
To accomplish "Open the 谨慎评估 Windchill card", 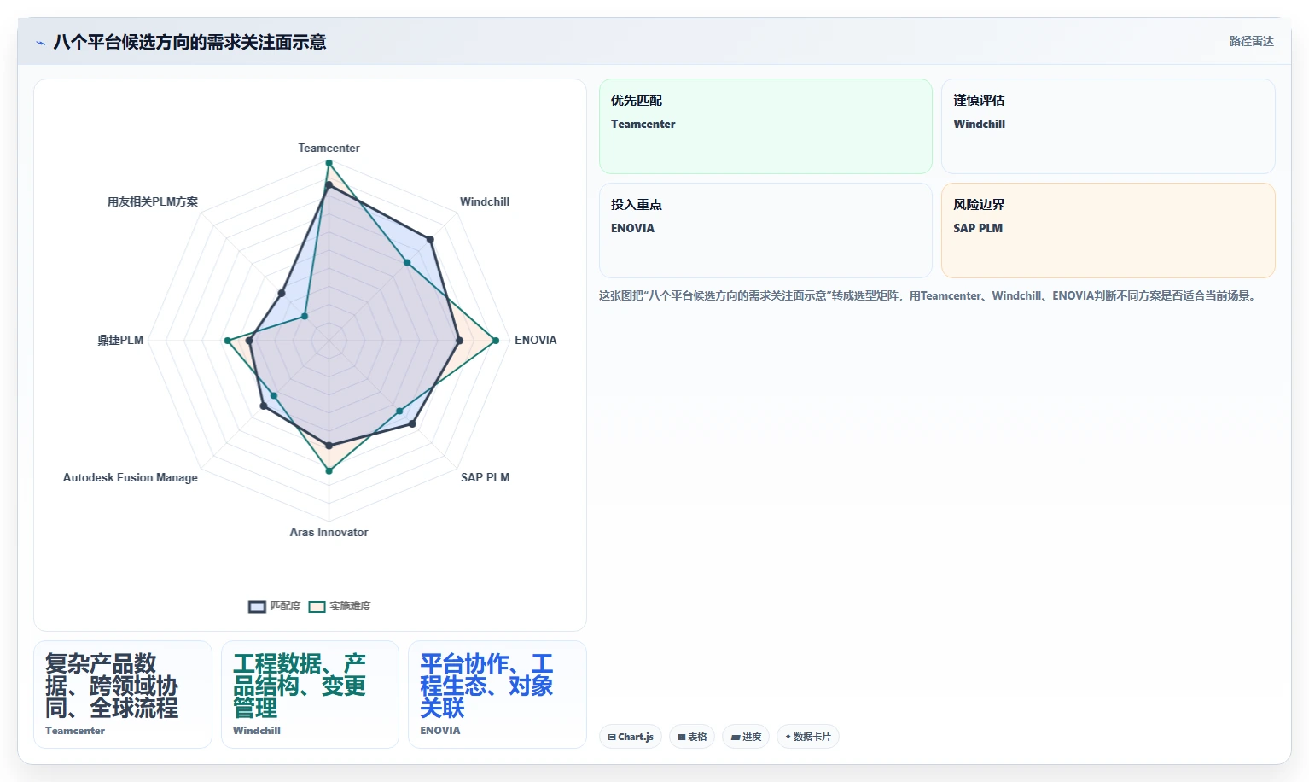I will coord(1108,126).
